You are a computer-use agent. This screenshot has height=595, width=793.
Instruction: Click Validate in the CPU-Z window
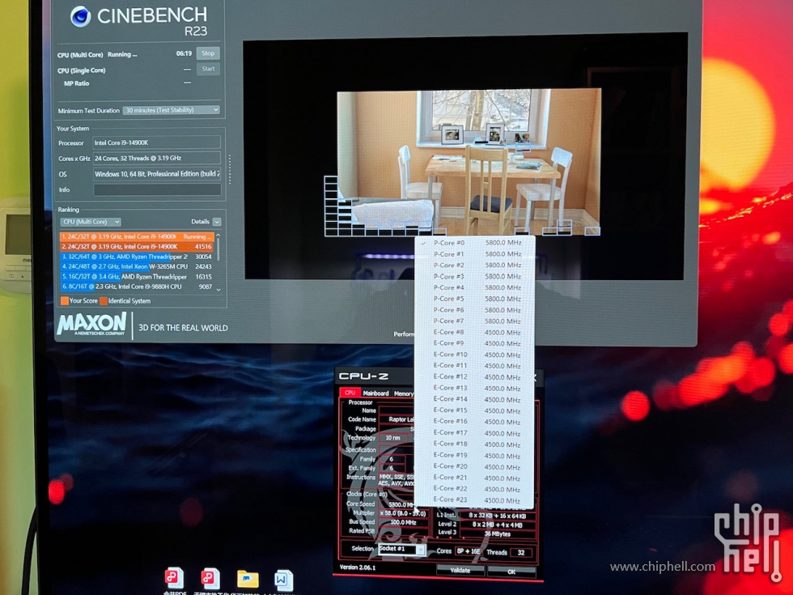tap(460, 570)
